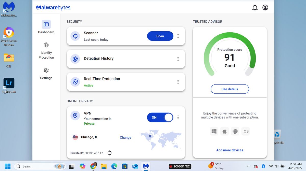The image size is (306, 171).
Task: Click the Detection History shield icon
Action: click(x=75, y=59)
